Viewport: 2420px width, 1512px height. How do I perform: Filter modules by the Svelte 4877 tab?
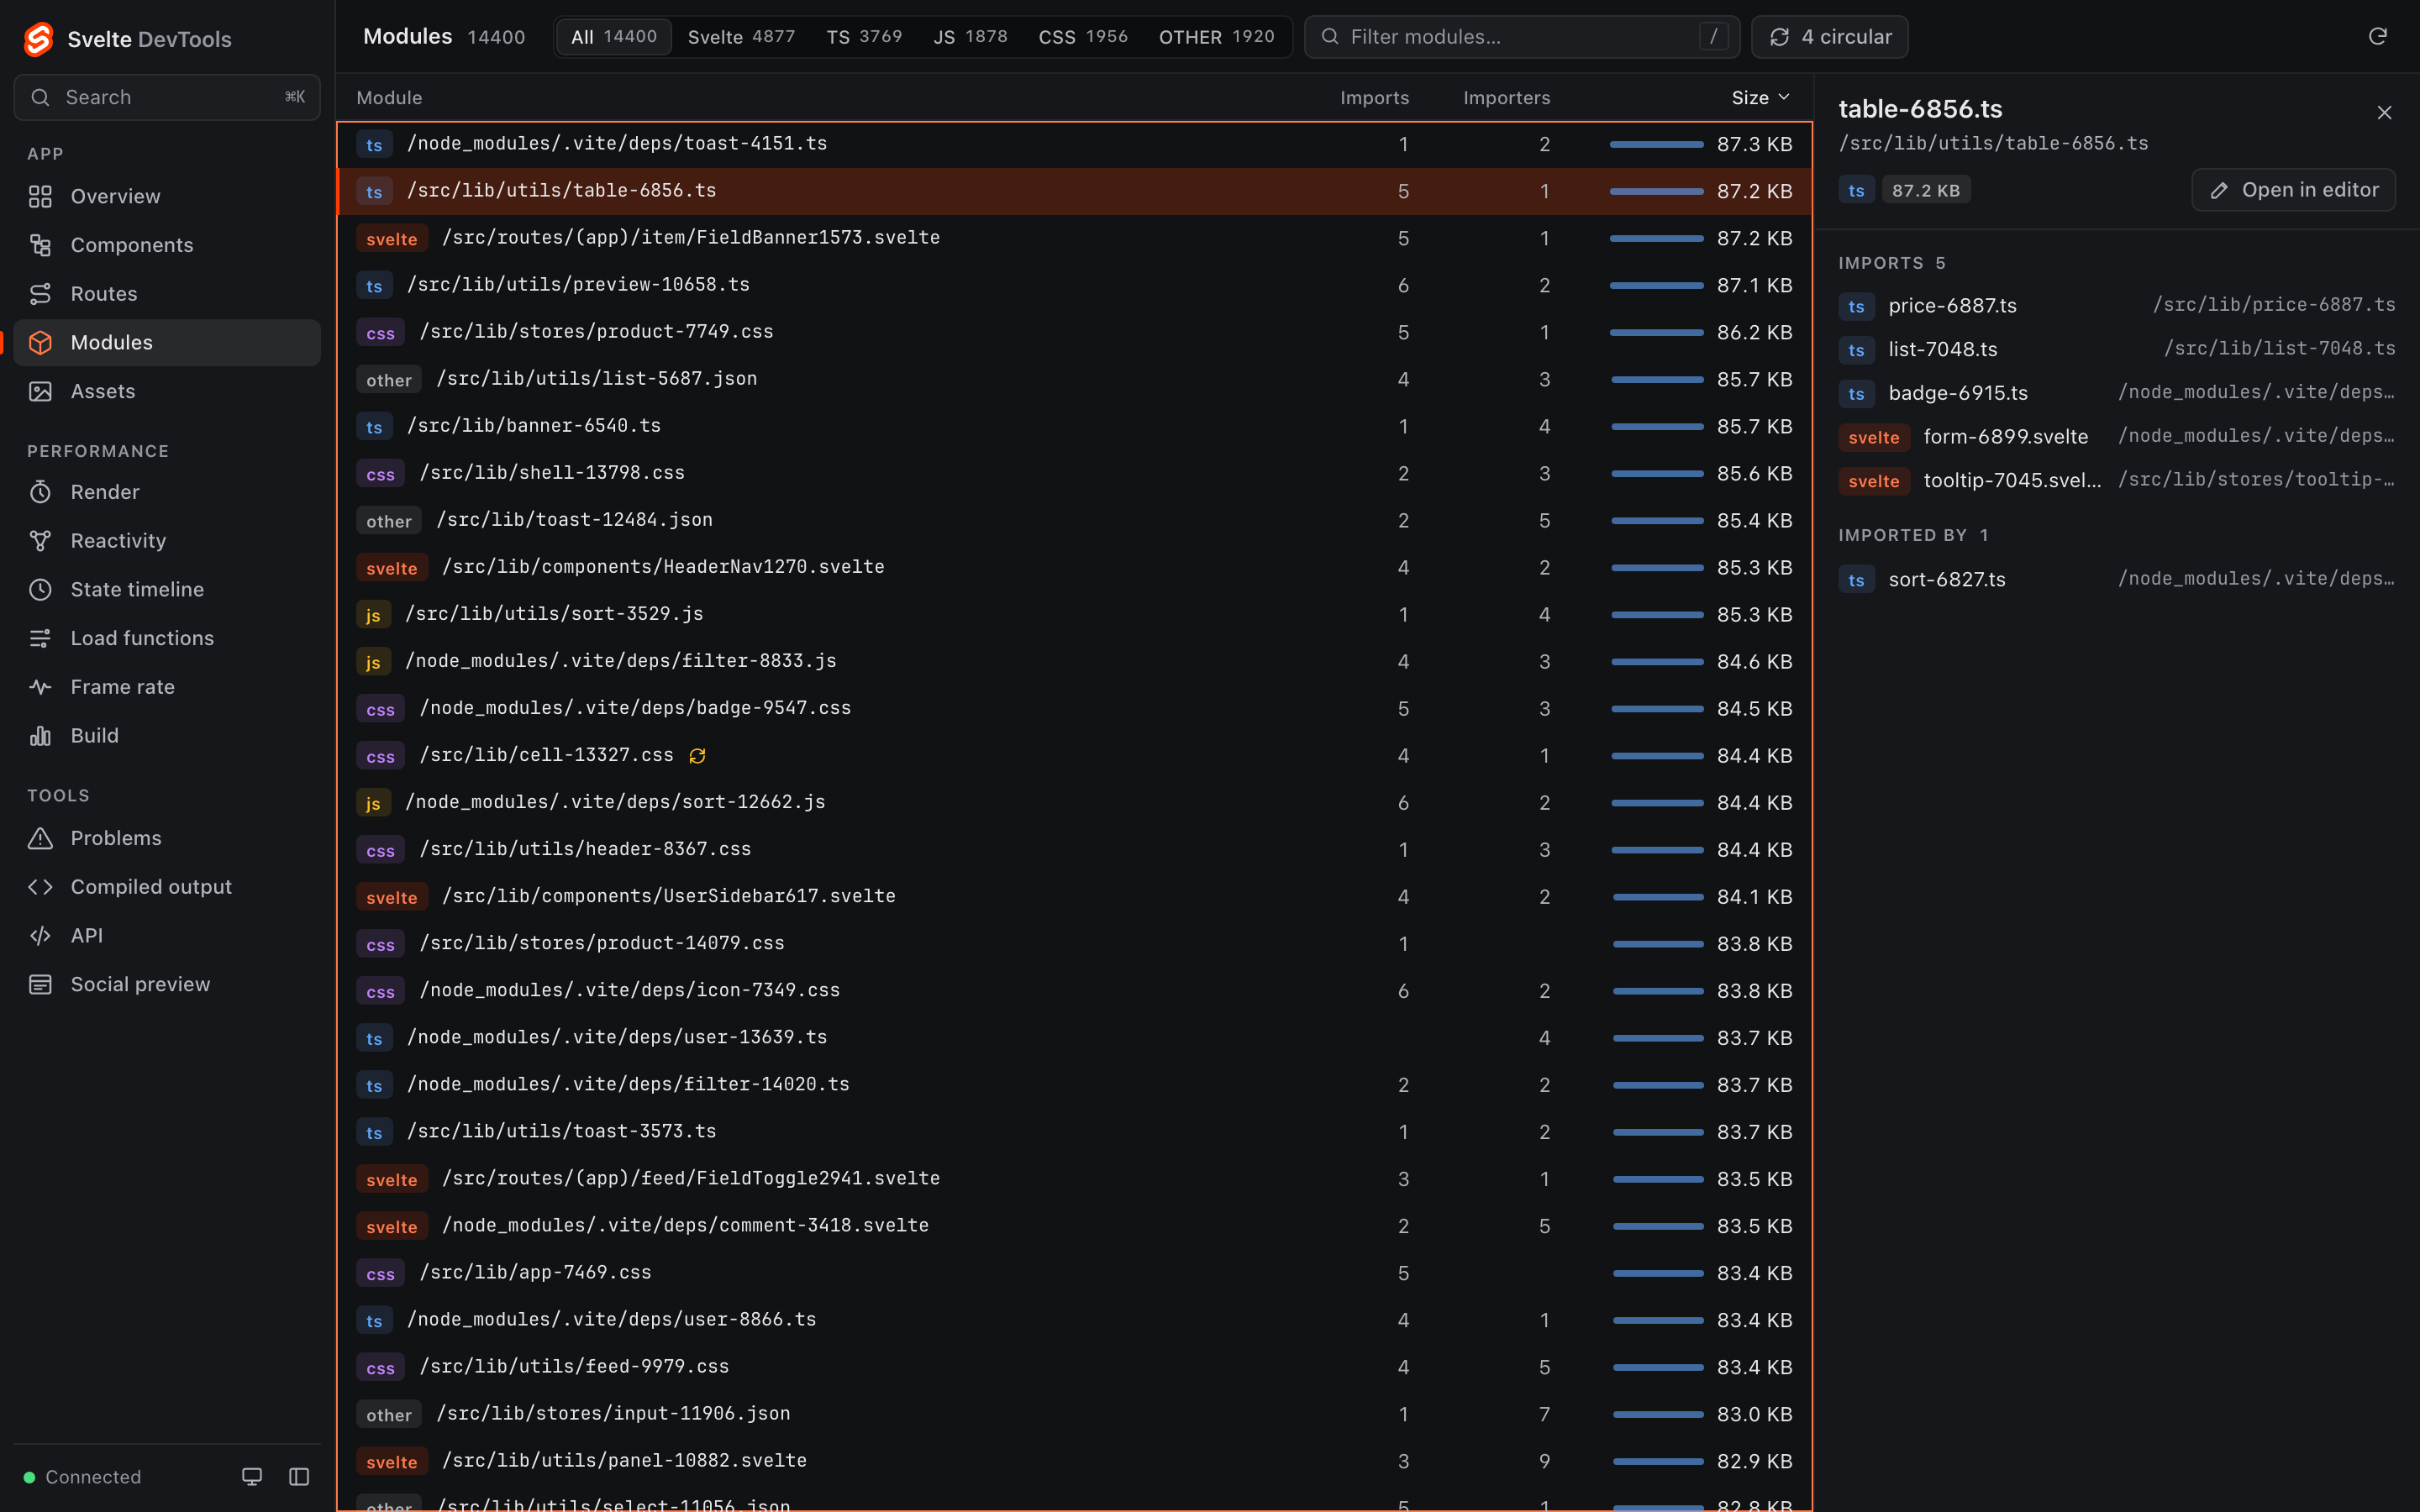click(741, 37)
